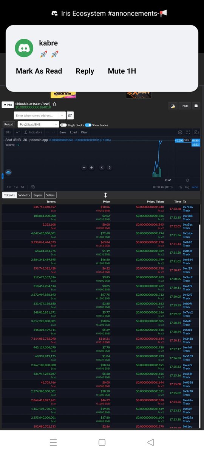Open the chart view button next to Trade
This screenshot has width=204, height=455.
[x=172, y=106]
